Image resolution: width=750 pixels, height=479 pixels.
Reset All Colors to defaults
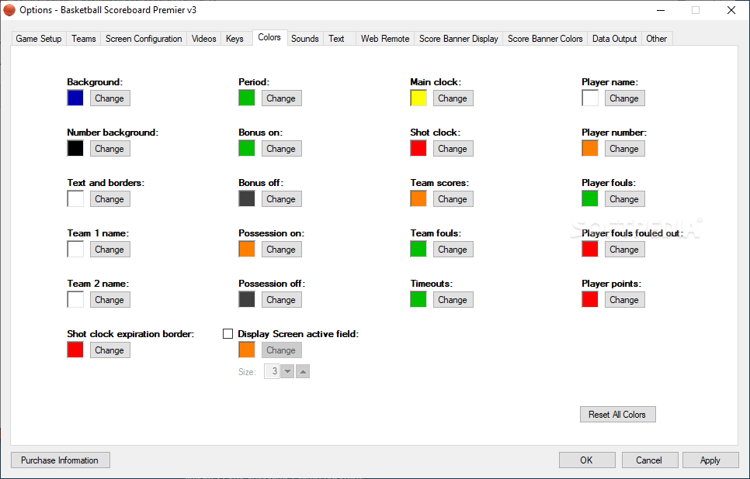click(x=618, y=415)
